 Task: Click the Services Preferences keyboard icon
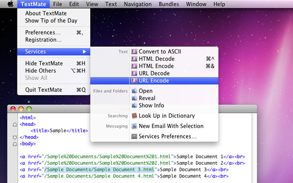click(134, 136)
